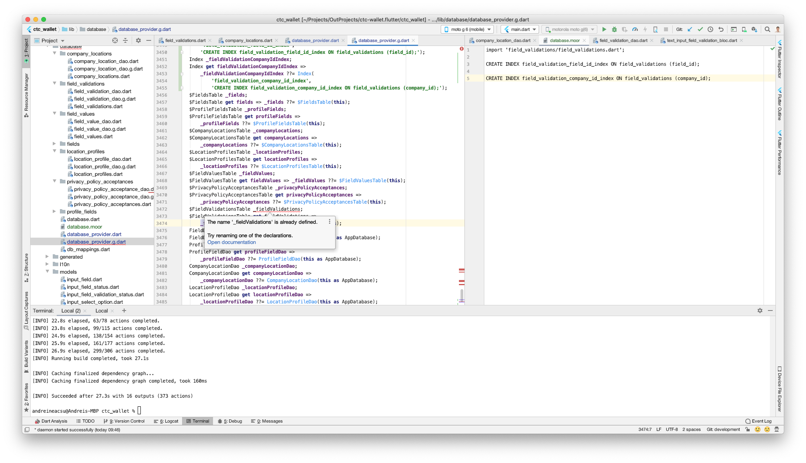Click inside the terminal command prompt
This screenshot has height=463, width=806.
(x=138, y=411)
